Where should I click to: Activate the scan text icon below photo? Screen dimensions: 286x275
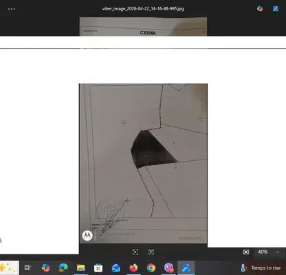151,252
